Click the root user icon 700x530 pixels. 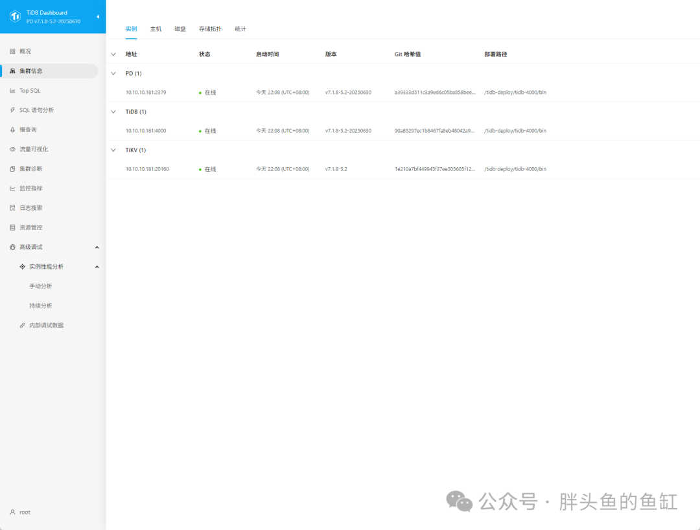[x=12, y=512]
